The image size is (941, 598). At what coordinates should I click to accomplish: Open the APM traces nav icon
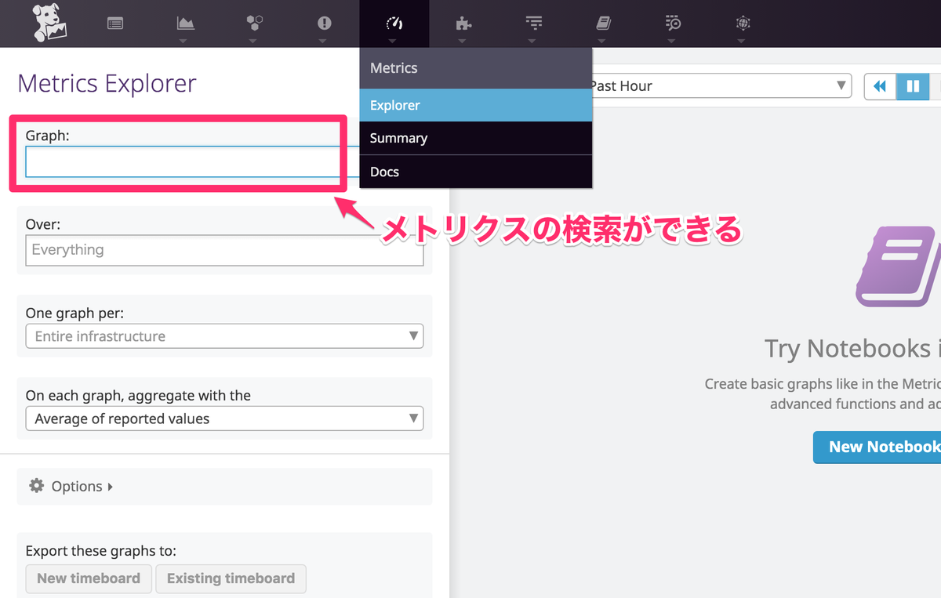(533, 24)
